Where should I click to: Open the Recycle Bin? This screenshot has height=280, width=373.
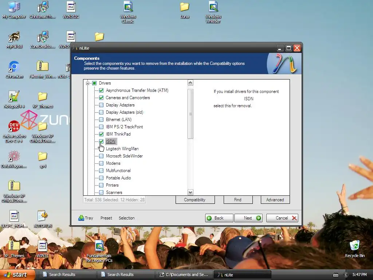[355, 249]
